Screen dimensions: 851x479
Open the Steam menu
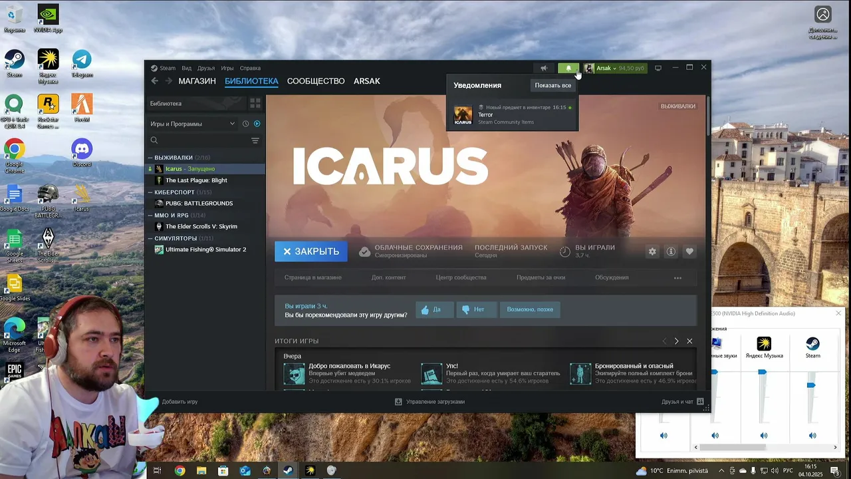click(x=164, y=68)
